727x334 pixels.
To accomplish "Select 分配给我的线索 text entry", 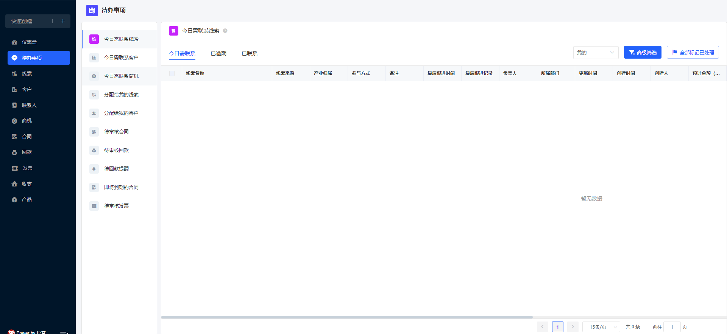I will click(x=121, y=95).
